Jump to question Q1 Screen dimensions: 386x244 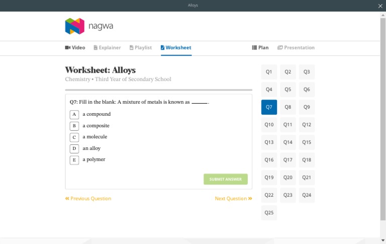click(x=269, y=72)
